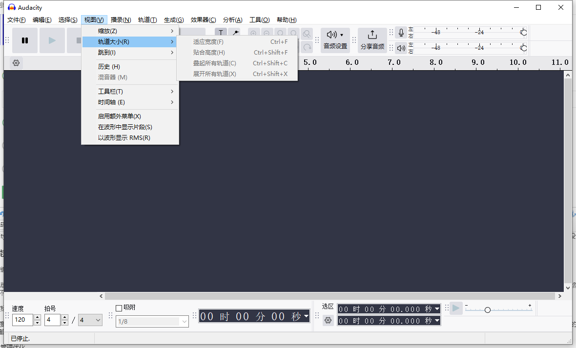Screen dimensions: 576x348
Task: Expand the 跳到(I) submenu
Action: (130, 53)
